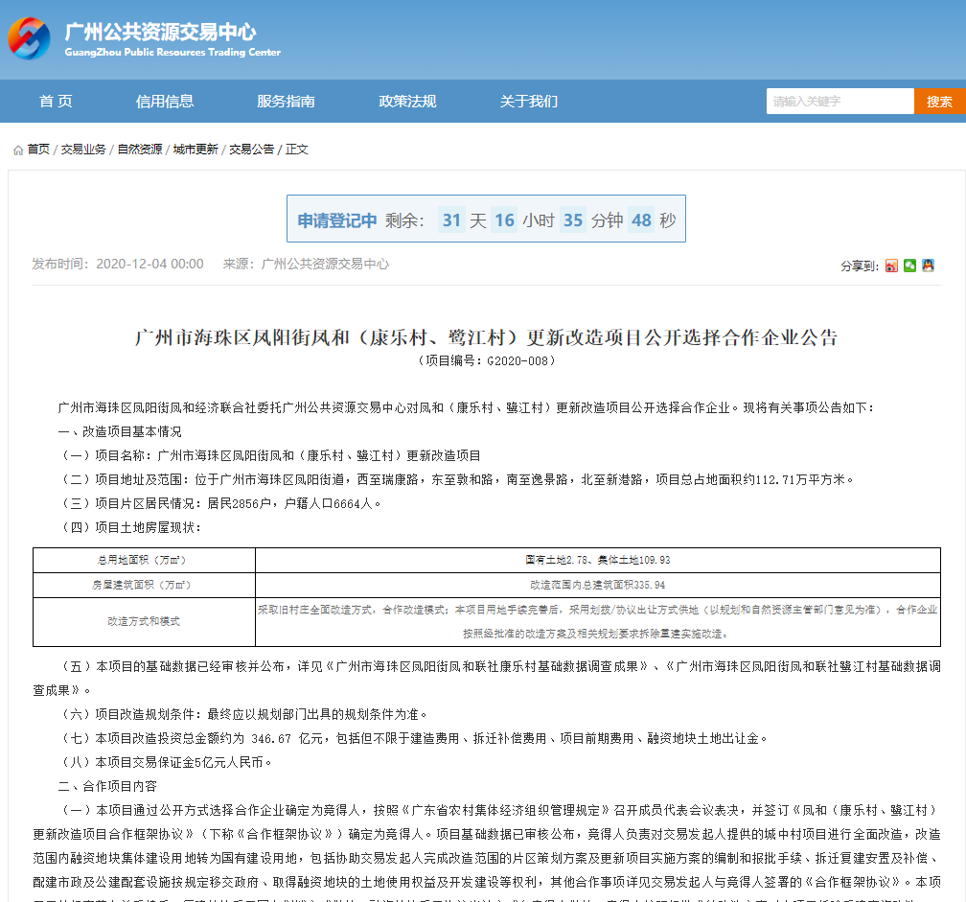Screen dimensions: 966x902
Task: Go to 交易公告 in the breadcrumb
Action: [251, 150]
